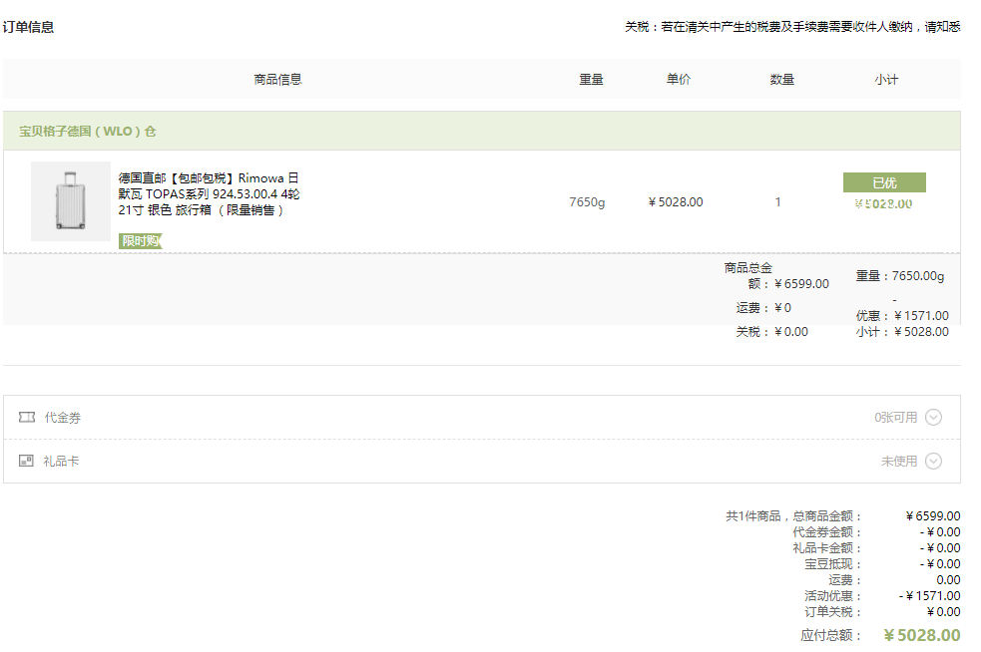Click the -¥1571.00 activity discount amount
The width and height of the screenshot is (981, 652).
930,596
